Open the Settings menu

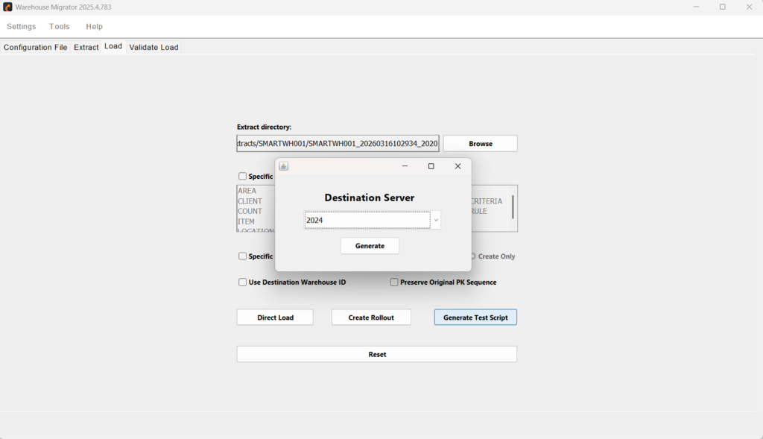(22, 26)
